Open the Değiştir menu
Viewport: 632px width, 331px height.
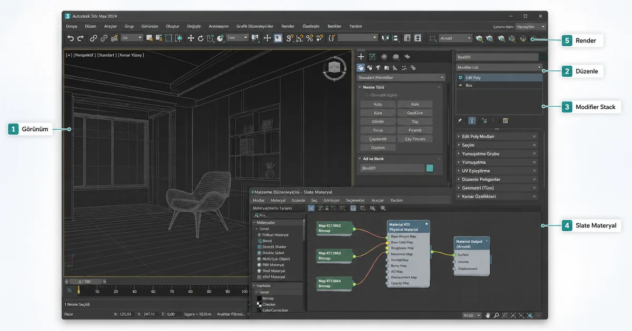click(x=194, y=26)
